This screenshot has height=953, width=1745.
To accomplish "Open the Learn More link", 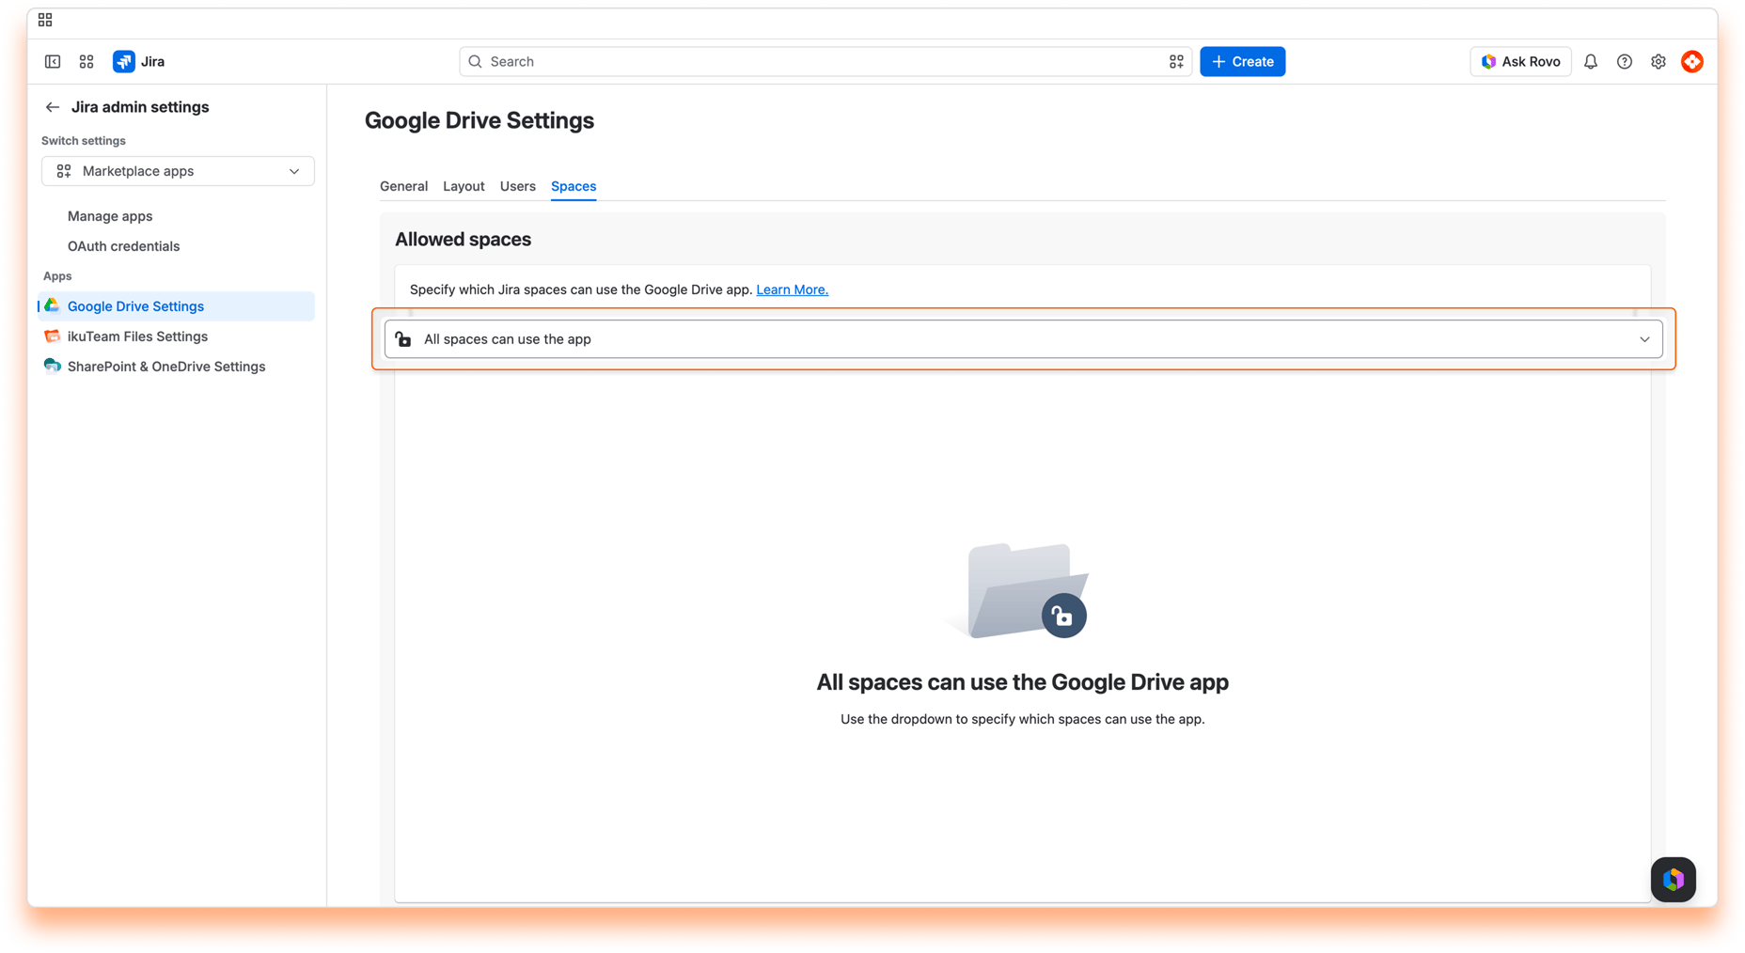I will [x=793, y=289].
